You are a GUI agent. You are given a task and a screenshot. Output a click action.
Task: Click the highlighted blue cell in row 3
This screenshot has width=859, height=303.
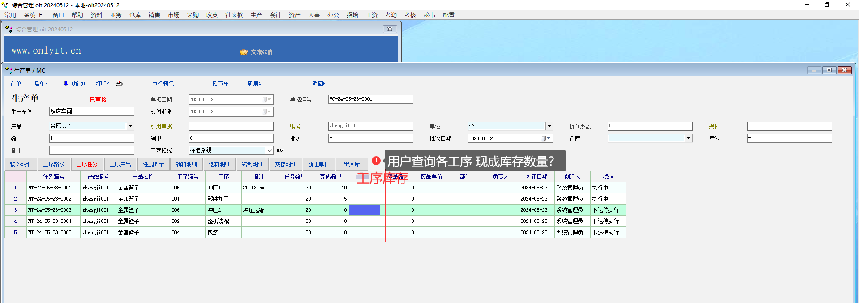[x=364, y=210]
